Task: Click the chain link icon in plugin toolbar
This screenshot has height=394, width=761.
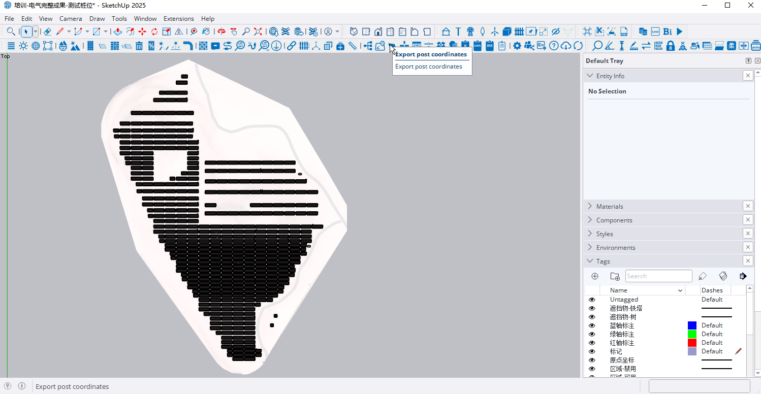Action: (292, 46)
